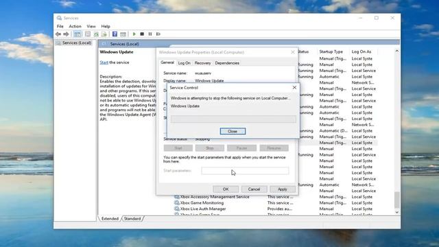Image resolution: width=439 pixels, height=247 pixels.
Task: Click the Export List toolbar icon
Action: tap(104, 34)
